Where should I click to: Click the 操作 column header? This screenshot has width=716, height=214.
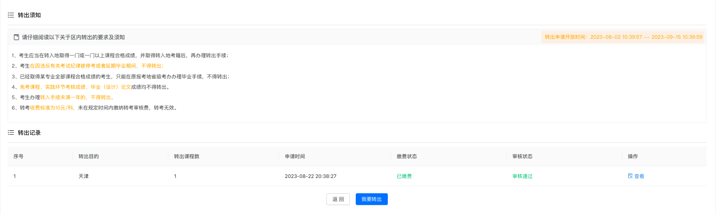pyautogui.click(x=633, y=156)
